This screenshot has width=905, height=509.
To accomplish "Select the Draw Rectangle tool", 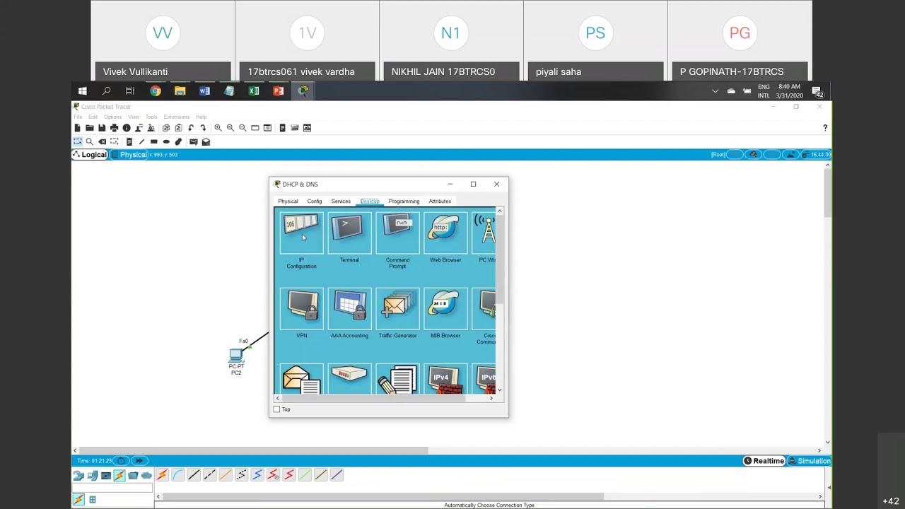I will tap(153, 141).
